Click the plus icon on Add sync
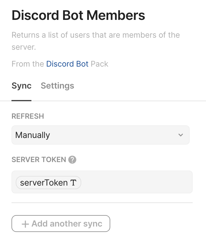The height and width of the screenshot is (241, 206). coord(25,224)
